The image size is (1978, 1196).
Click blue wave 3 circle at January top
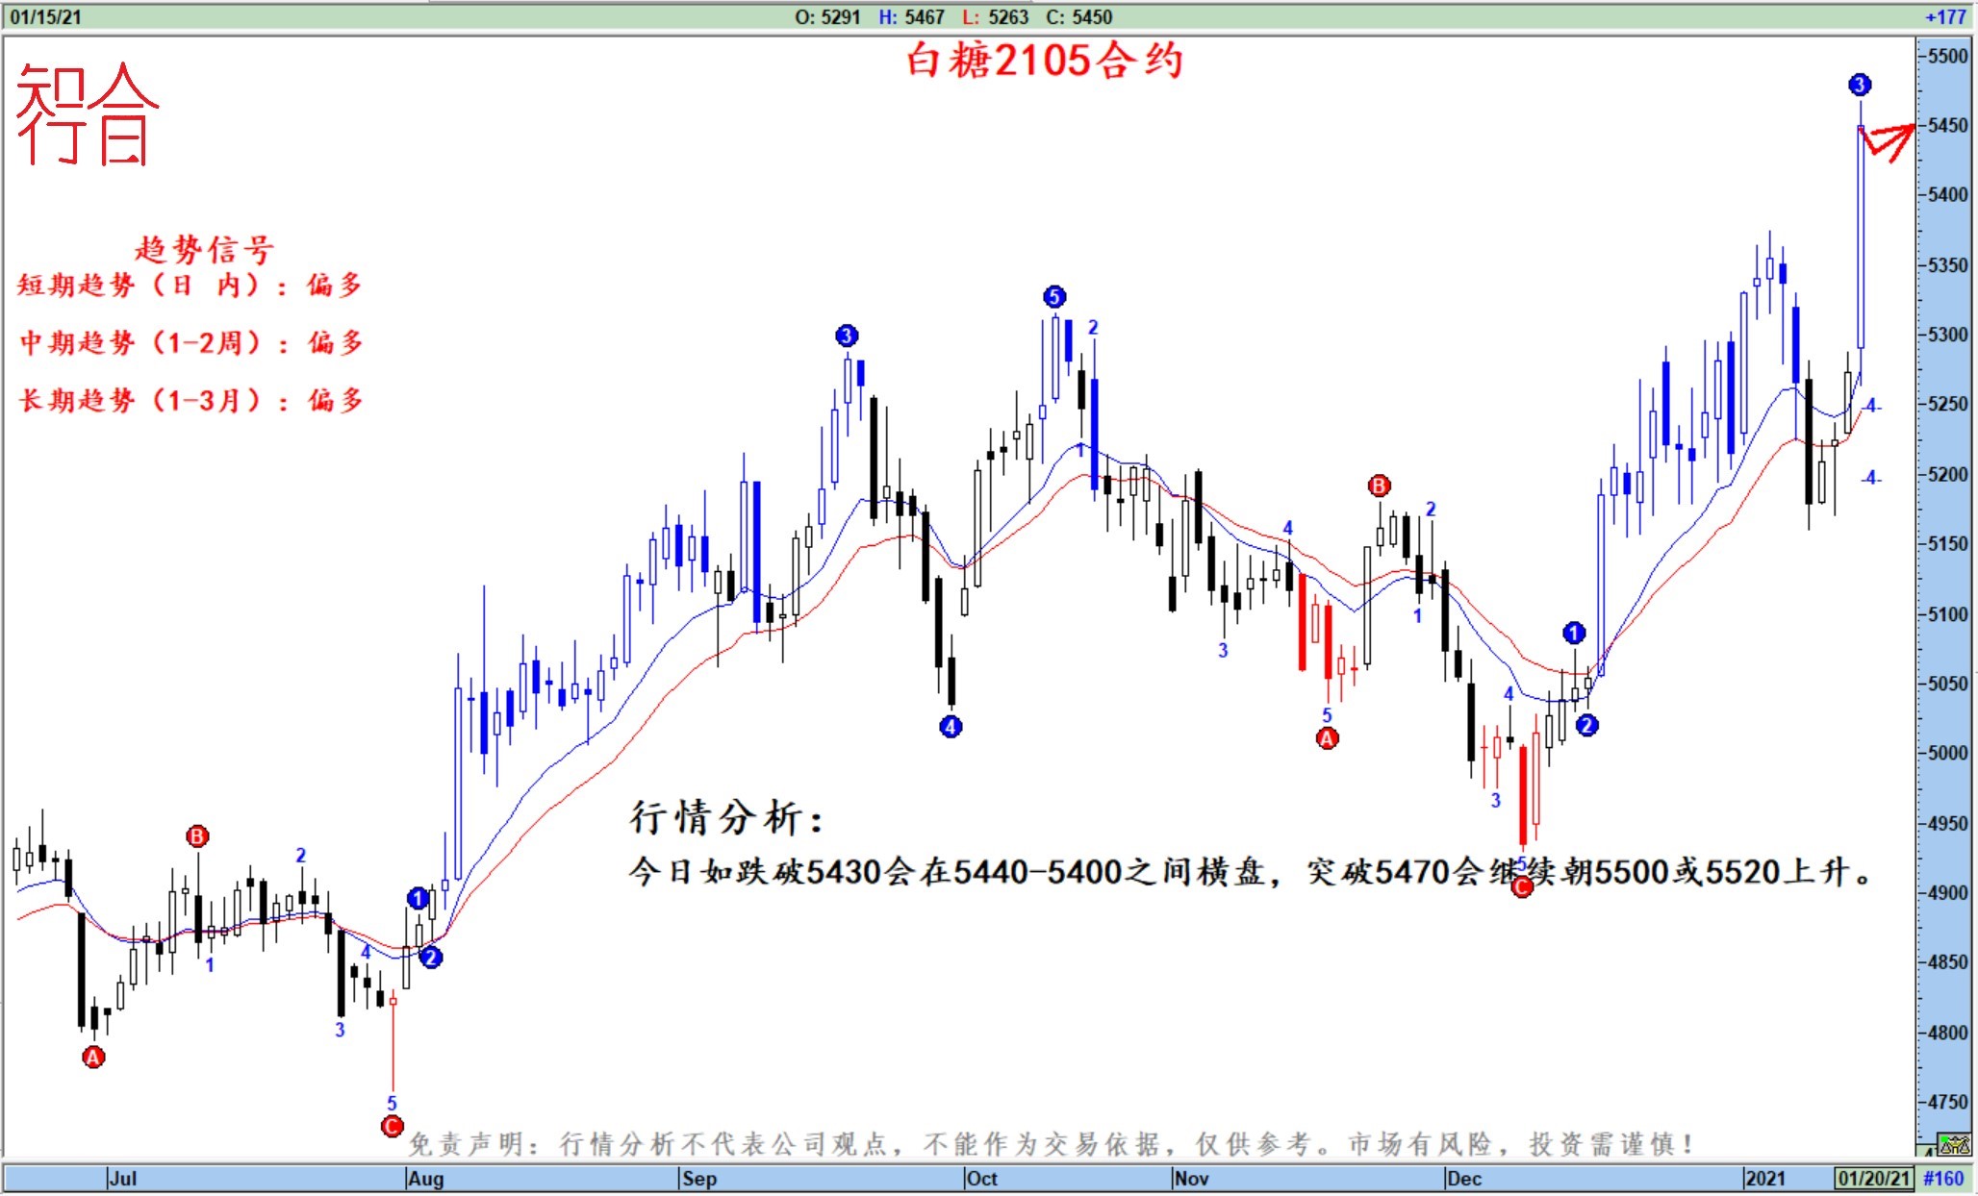(1860, 85)
